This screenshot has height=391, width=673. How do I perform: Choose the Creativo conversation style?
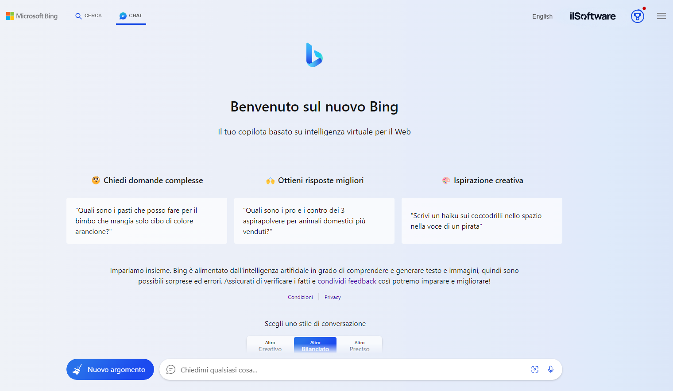[x=270, y=345]
